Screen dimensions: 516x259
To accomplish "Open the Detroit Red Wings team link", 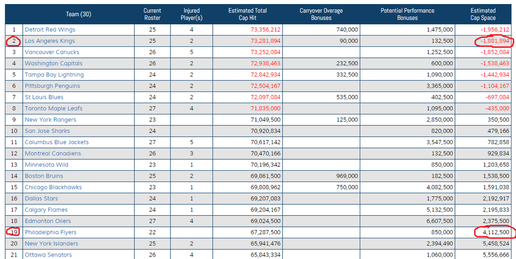I will tap(50, 30).
